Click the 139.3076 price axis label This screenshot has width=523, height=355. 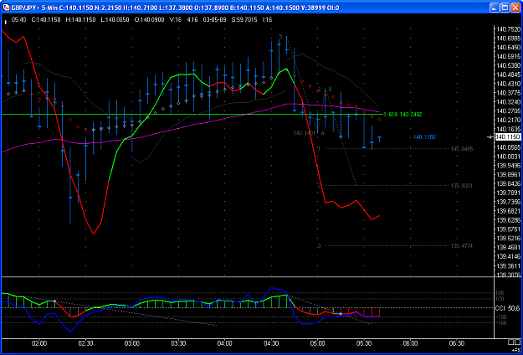pos(508,275)
